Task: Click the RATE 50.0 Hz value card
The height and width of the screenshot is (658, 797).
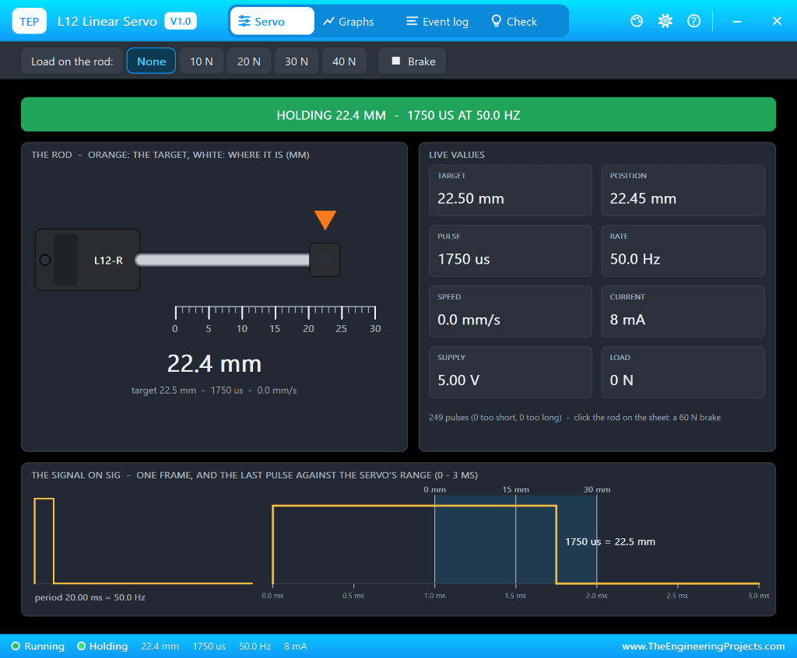Action: point(683,251)
